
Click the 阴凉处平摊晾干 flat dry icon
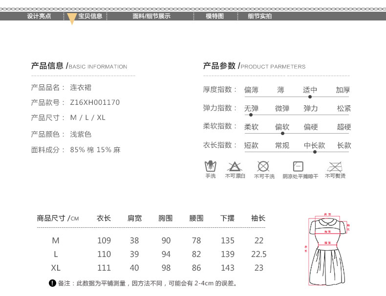click(x=299, y=166)
